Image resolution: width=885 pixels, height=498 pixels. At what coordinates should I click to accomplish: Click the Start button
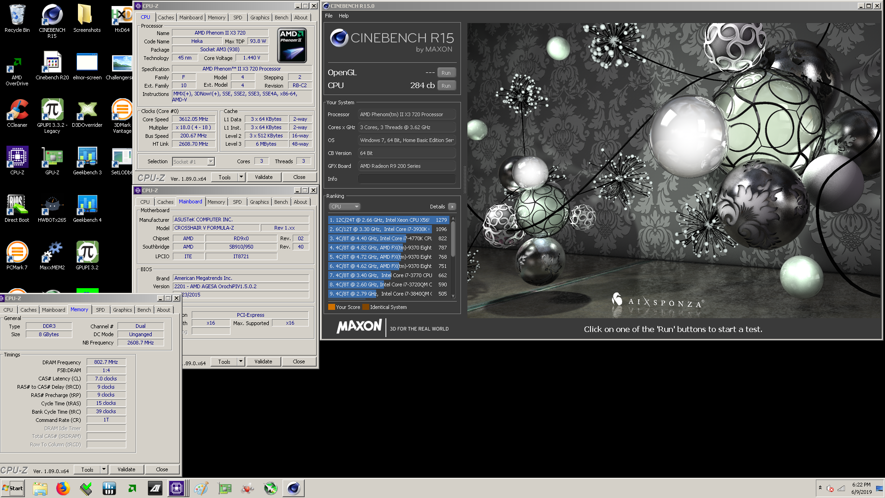tap(13, 488)
